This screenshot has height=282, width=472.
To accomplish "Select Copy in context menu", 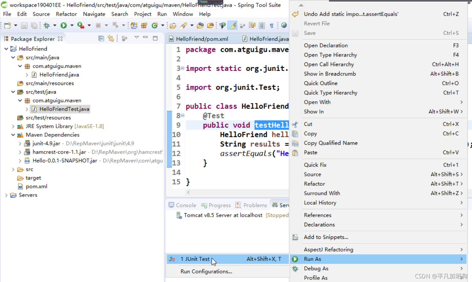I will point(378,134).
